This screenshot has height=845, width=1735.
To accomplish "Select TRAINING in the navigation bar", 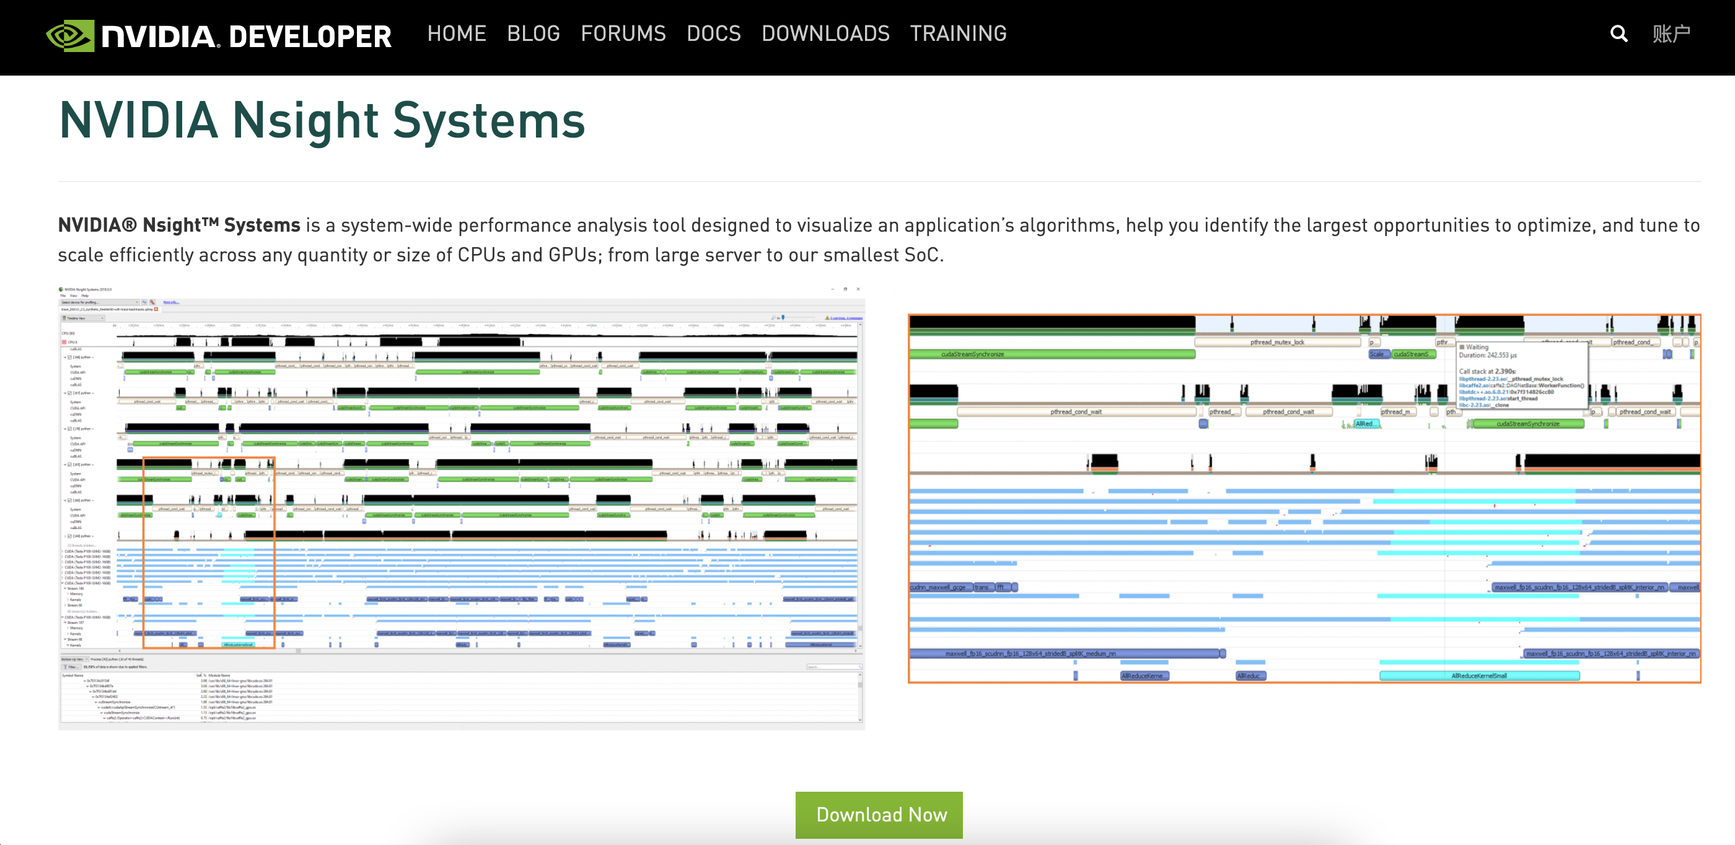I will tap(958, 33).
